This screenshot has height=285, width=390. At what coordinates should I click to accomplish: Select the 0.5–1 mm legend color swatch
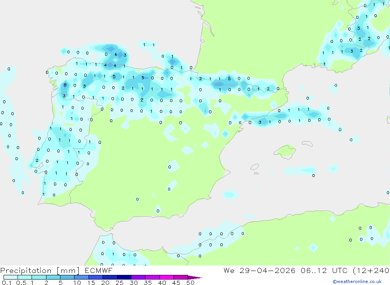click(x=25, y=277)
